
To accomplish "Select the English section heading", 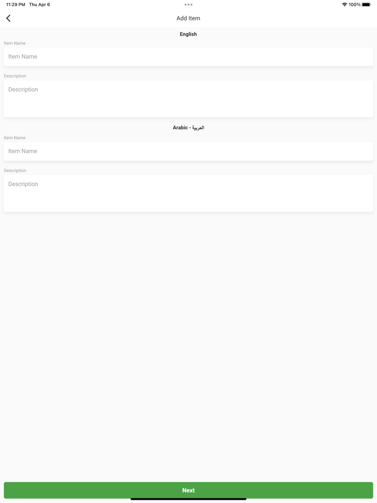I will pyautogui.click(x=188, y=34).
